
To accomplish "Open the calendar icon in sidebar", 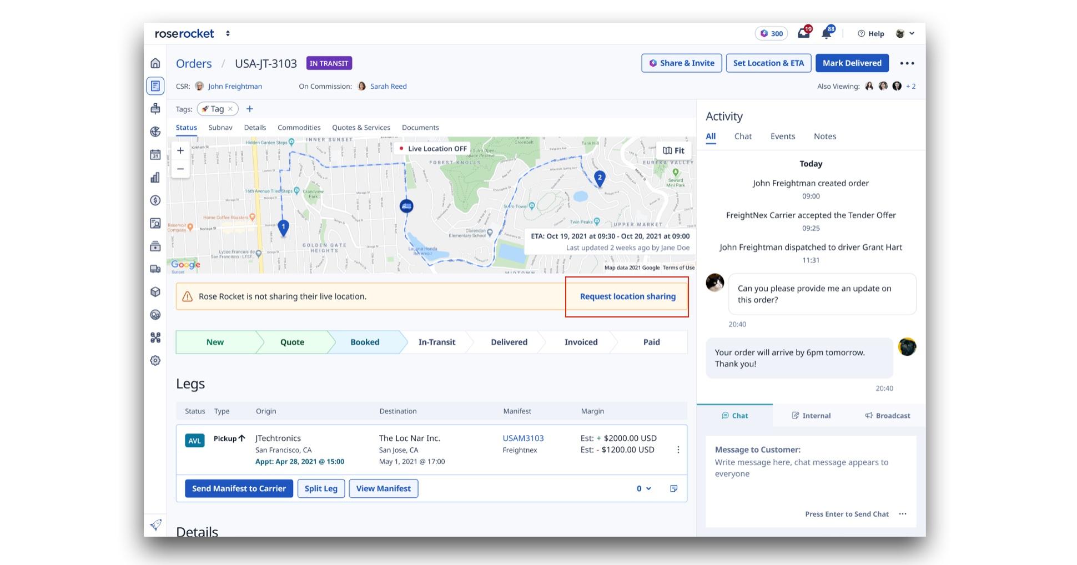I will click(155, 154).
